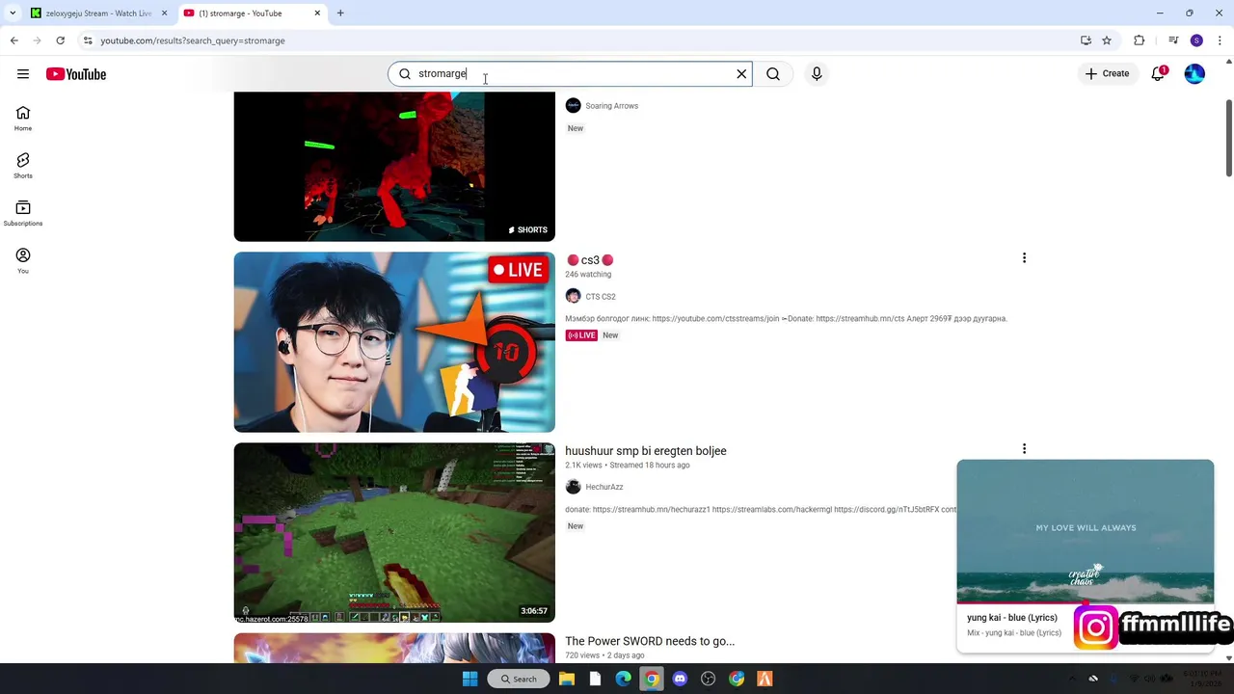Open The Power SWORD needs to go title
Image resolution: width=1234 pixels, height=694 pixels.
click(650, 641)
